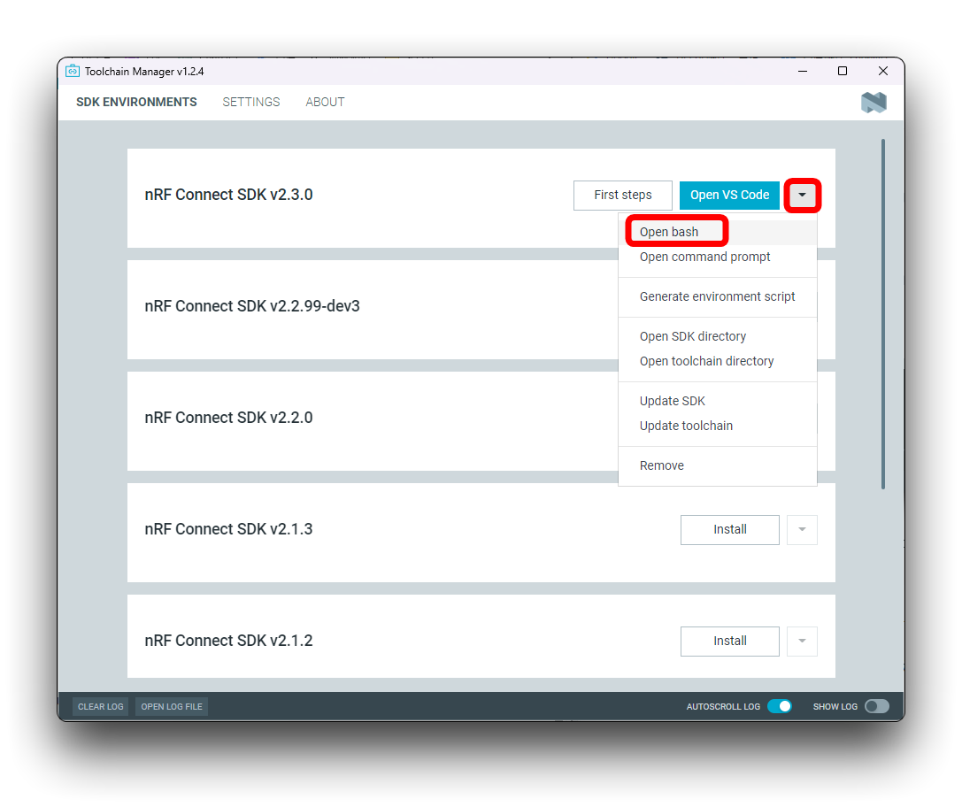Click the Toolchain Manager app icon in title bar
Screen dimensions: 962x807
click(x=73, y=71)
